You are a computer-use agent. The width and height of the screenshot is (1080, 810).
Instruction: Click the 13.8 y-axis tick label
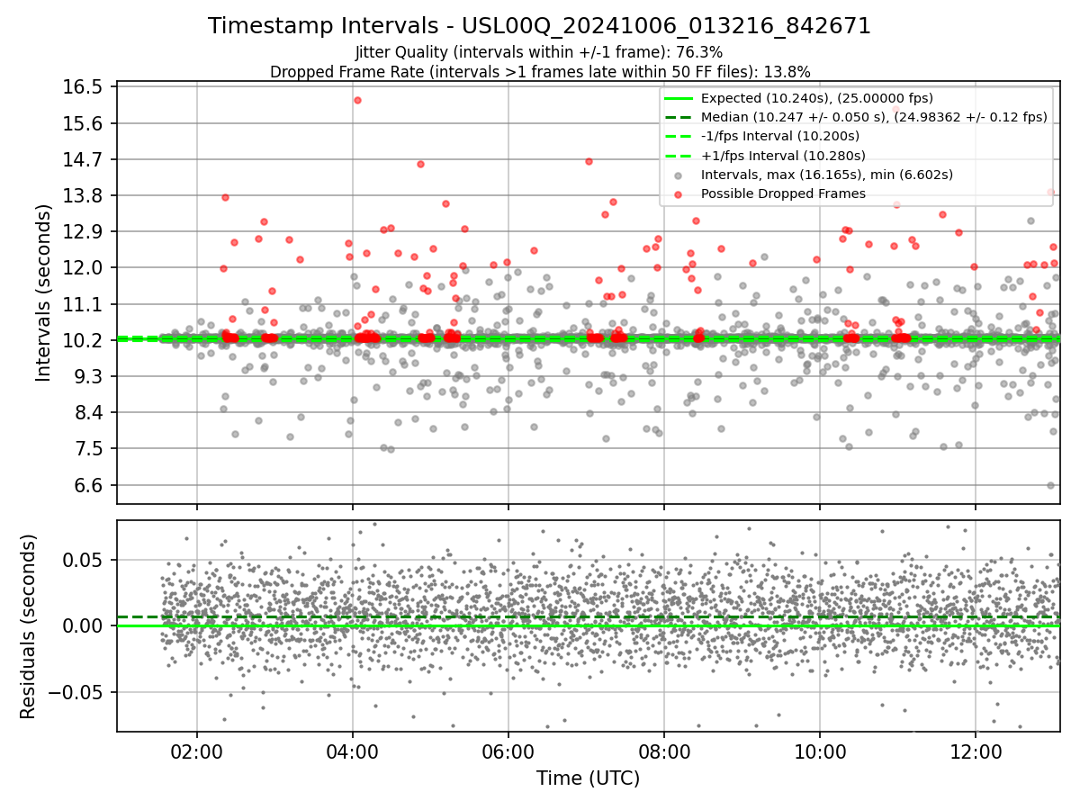(x=84, y=195)
